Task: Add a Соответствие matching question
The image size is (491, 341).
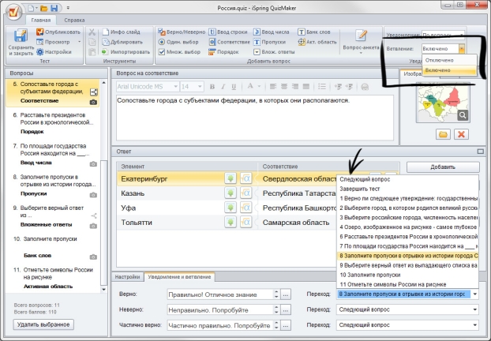Action: point(229,42)
